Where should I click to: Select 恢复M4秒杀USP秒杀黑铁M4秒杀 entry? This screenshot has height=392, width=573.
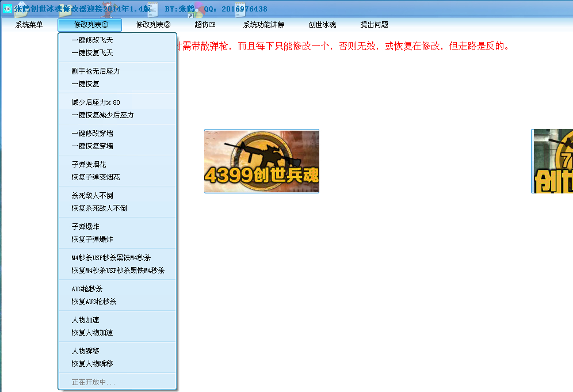click(118, 271)
